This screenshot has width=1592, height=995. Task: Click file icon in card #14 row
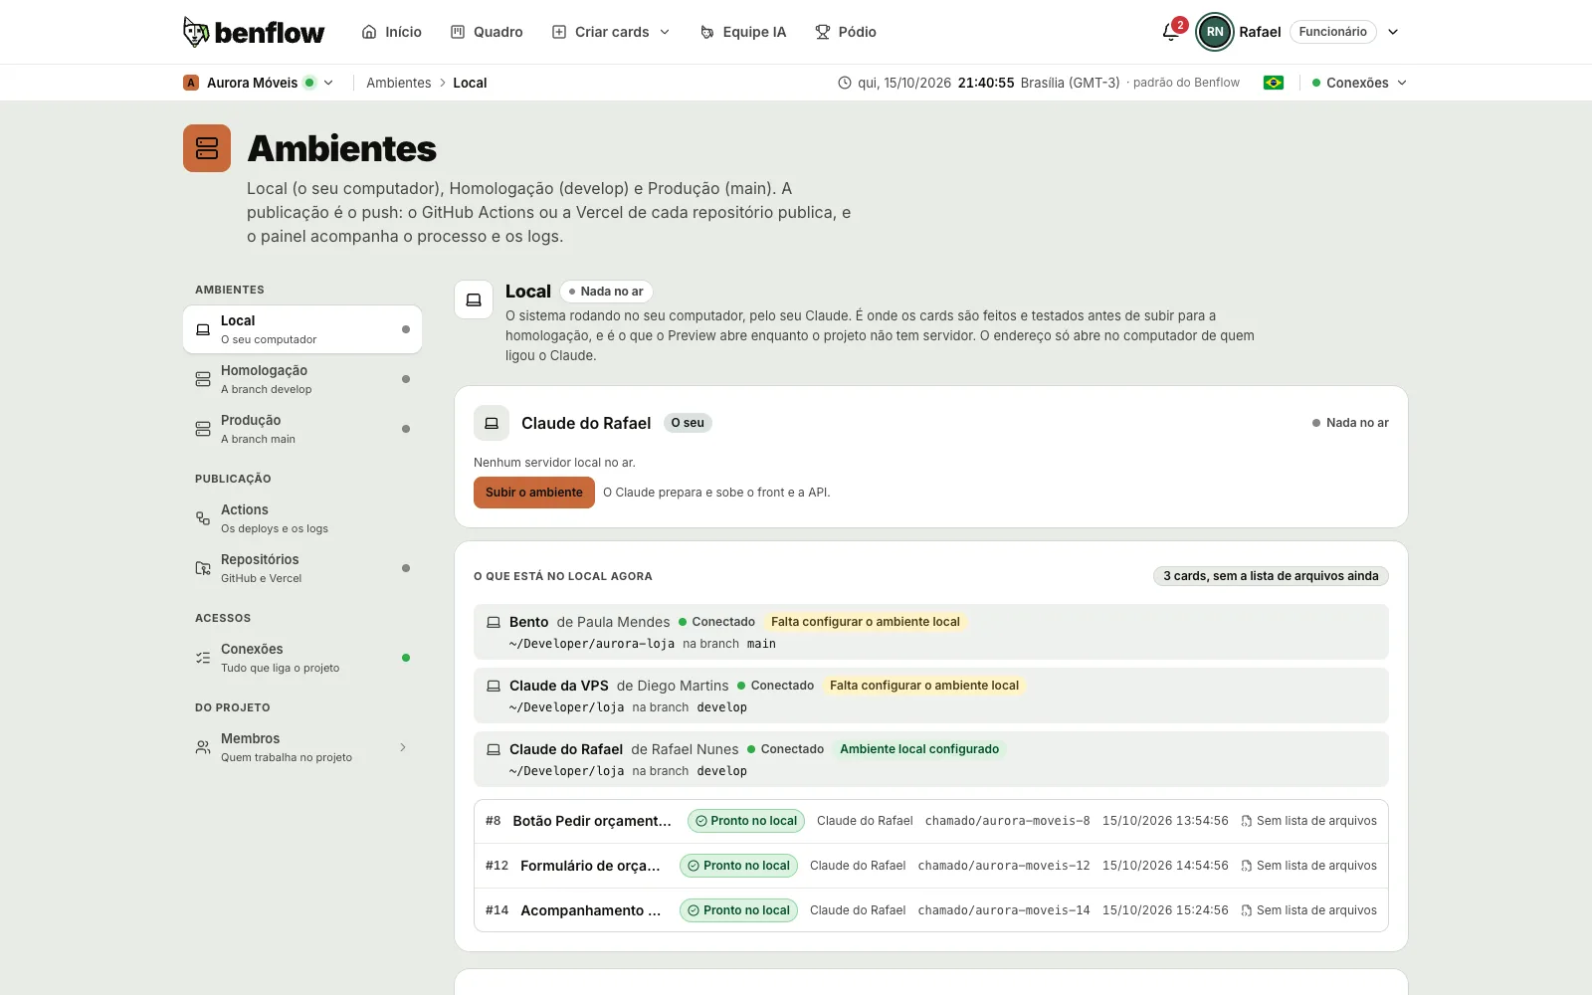point(1247,910)
